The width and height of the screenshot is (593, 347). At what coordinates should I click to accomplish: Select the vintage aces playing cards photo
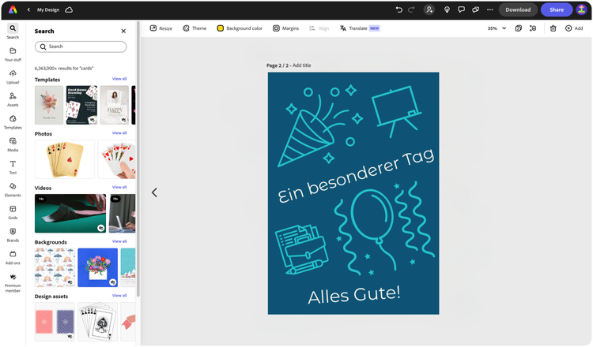tap(65, 159)
